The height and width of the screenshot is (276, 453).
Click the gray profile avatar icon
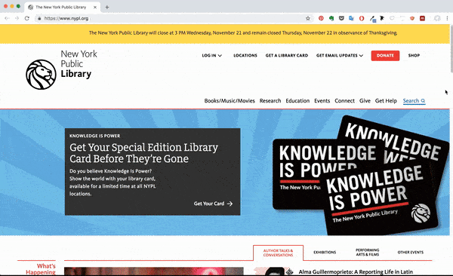click(437, 18)
